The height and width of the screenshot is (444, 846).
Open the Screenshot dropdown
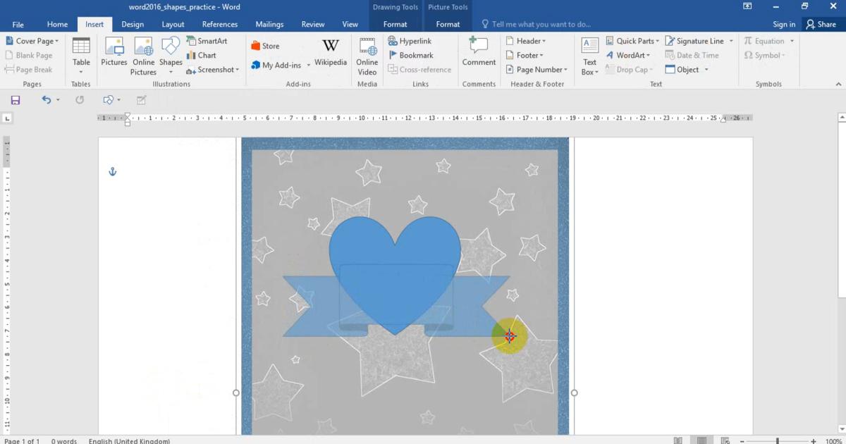pyautogui.click(x=237, y=70)
